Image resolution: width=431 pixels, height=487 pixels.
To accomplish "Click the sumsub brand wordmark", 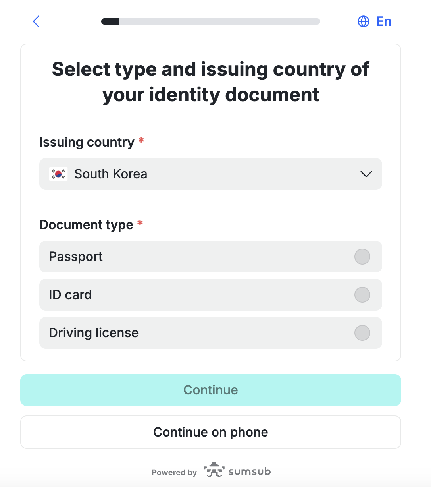I will (x=250, y=472).
